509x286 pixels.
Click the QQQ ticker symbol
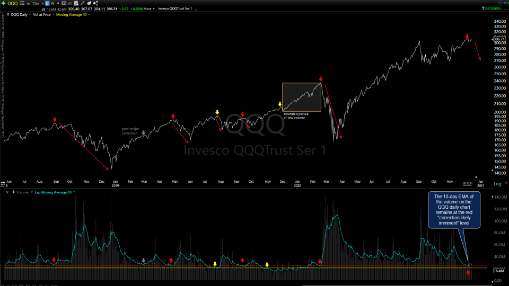[x=13, y=3]
